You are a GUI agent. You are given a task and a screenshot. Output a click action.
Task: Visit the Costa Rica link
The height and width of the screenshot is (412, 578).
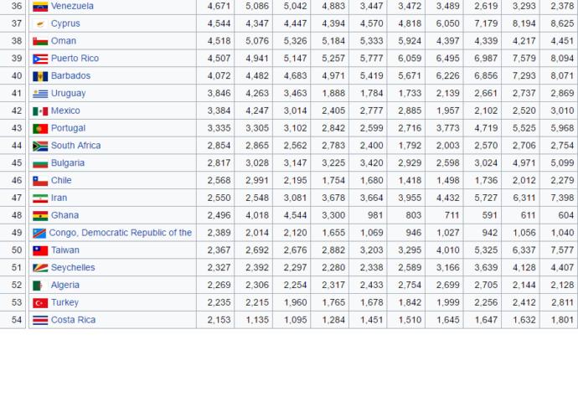74,320
